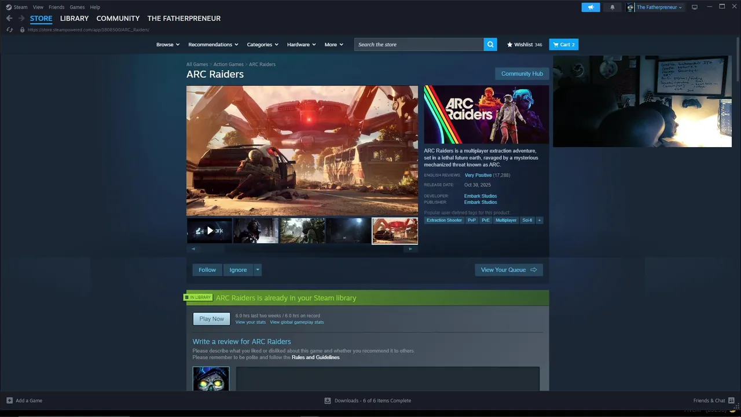Select the forest soldiers screenshot thumbnail
This screenshot has height=417, width=741.
click(302, 231)
